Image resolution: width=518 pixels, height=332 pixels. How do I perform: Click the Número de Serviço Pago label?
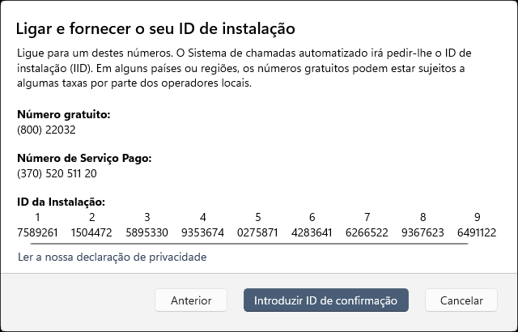tap(83, 159)
